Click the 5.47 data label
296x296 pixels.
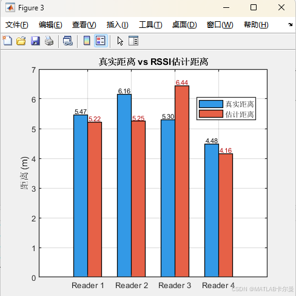coord(81,112)
